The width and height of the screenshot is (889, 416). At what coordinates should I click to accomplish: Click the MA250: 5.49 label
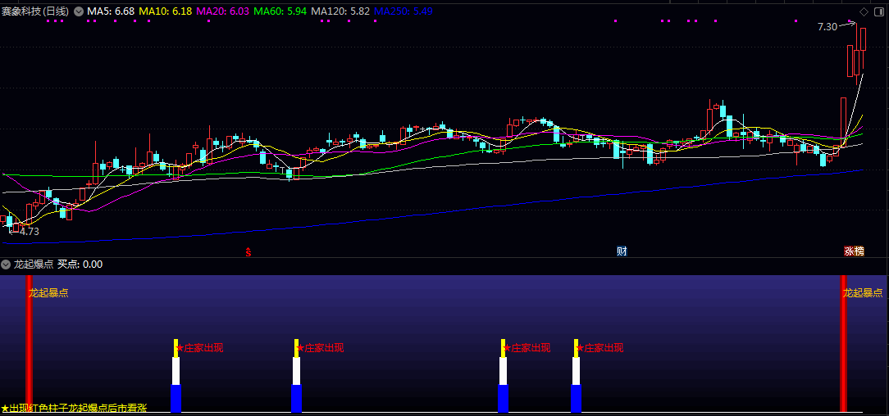tap(403, 11)
